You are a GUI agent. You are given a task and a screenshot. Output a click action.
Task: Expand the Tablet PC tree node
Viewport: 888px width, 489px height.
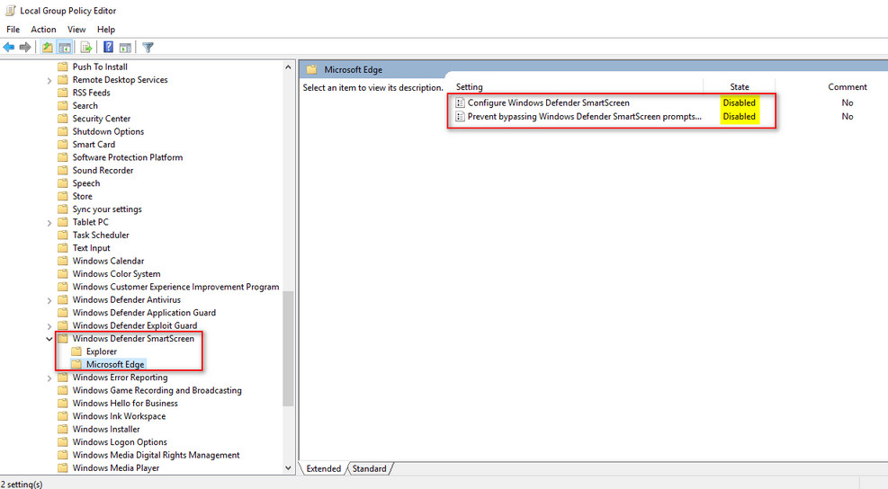tap(49, 223)
